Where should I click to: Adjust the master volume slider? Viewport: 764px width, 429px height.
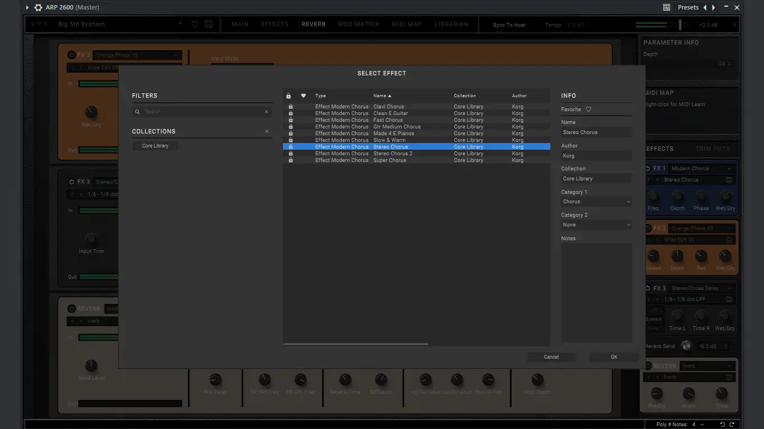(x=681, y=25)
